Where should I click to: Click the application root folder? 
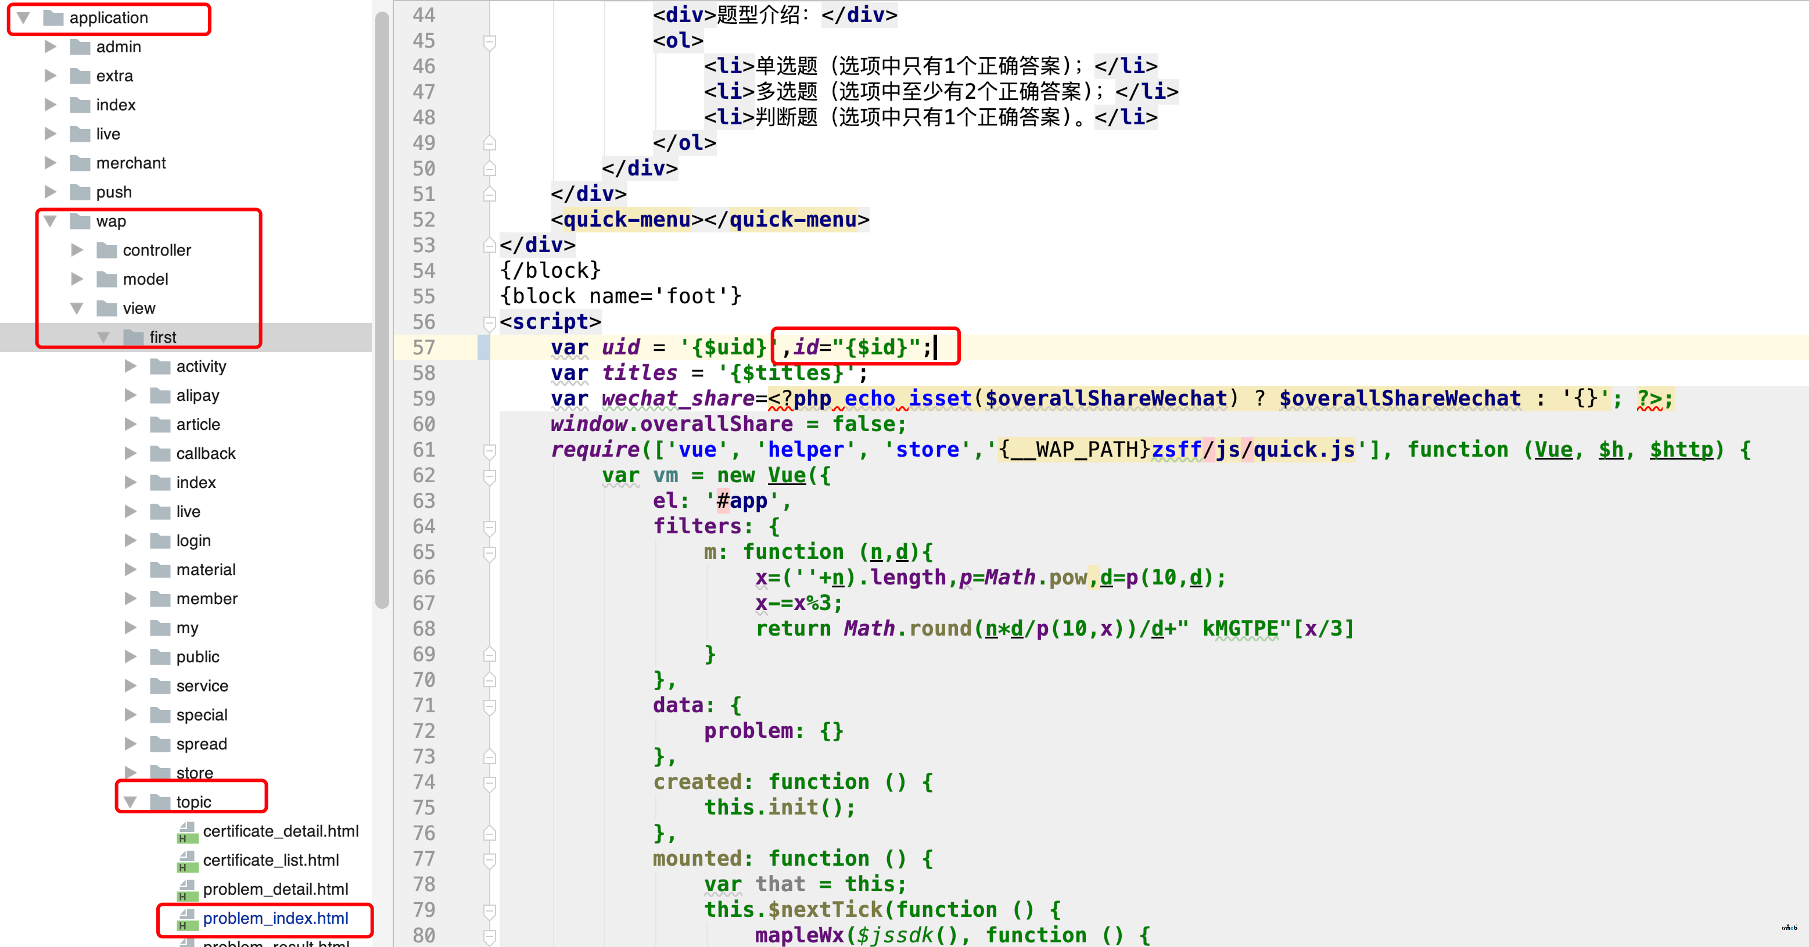107,16
